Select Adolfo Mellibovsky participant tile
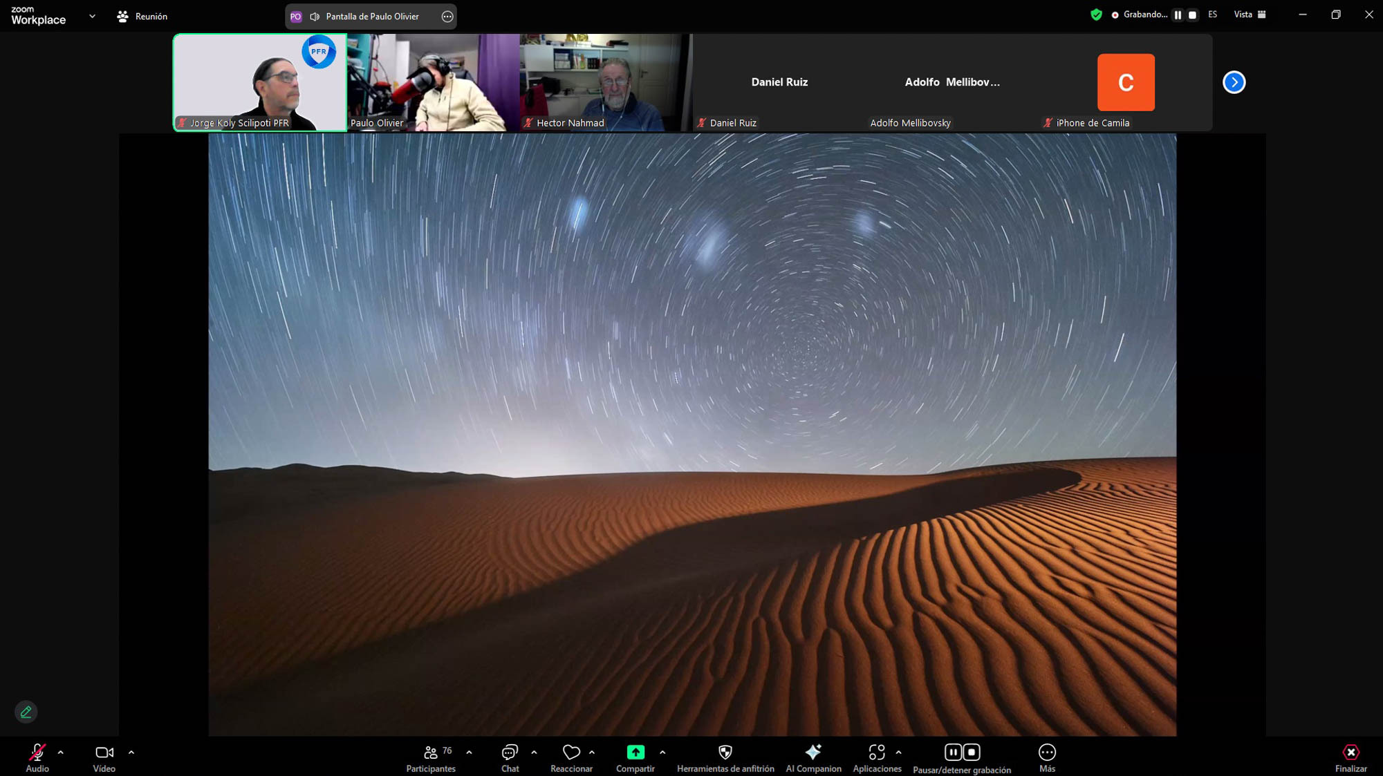The height and width of the screenshot is (776, 1383). click(x=952, y=82)
